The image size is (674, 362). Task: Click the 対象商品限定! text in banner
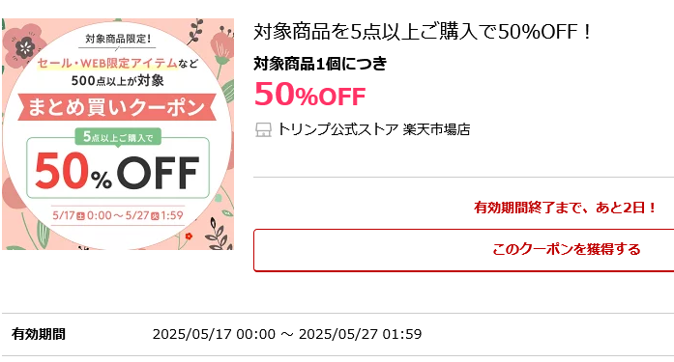(x=118, y=39)
